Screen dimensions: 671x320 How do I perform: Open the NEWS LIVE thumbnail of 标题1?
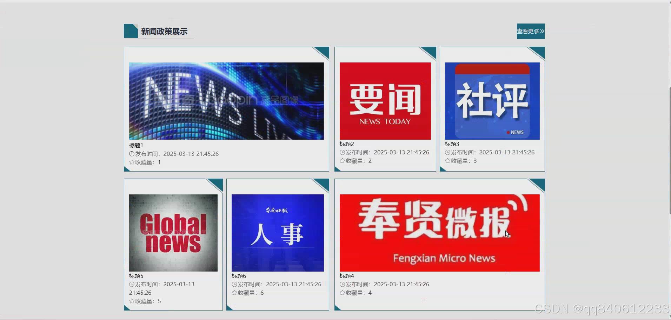pyautogui.click(x=226, y=101)
